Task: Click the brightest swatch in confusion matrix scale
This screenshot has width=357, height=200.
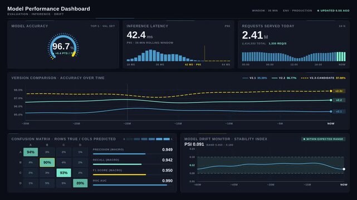Action: point(167,139)
